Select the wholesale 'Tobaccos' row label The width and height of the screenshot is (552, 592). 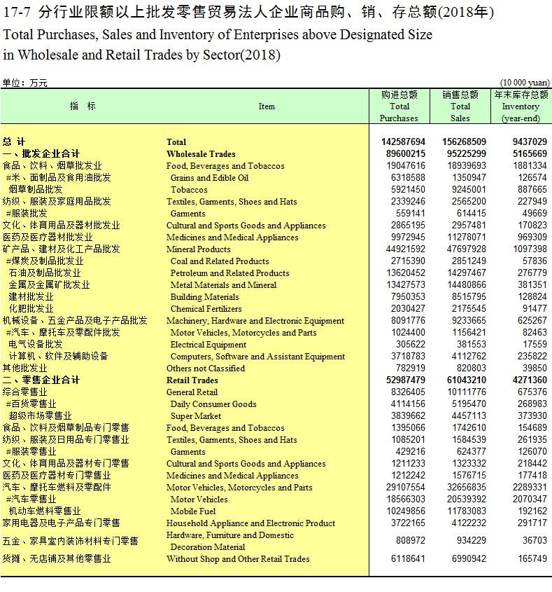click(x=189, y=190)
